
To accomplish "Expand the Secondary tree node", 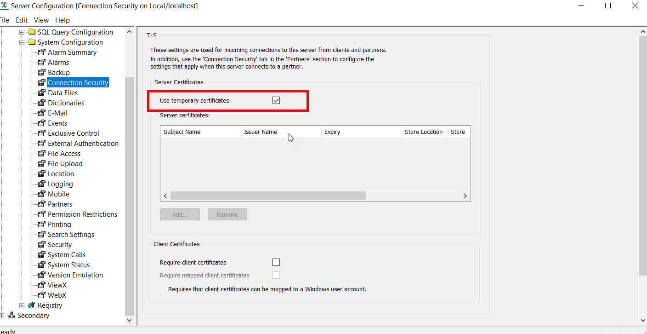I will [x=2, y=316].
